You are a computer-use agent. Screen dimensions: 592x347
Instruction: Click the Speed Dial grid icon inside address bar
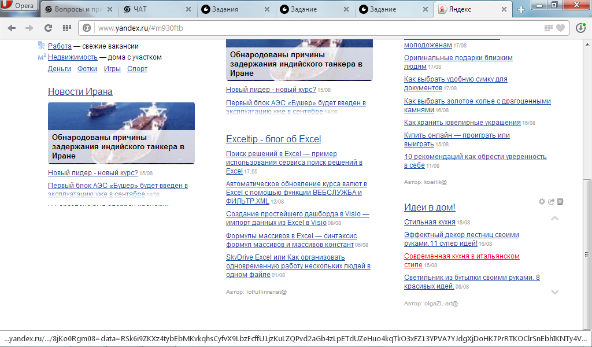coord(548,28)
